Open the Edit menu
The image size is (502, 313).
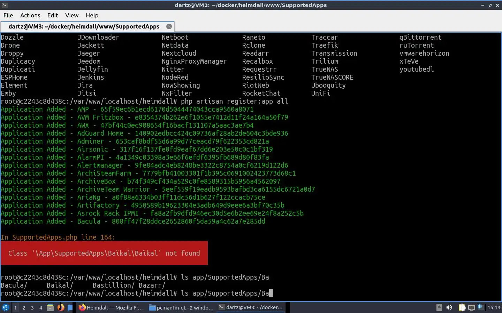pos(53,15)
